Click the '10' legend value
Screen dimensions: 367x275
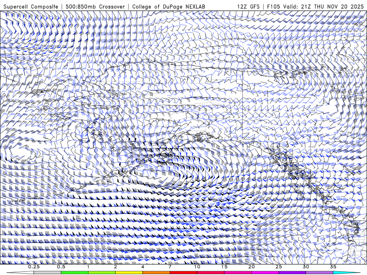pos(197,267)
